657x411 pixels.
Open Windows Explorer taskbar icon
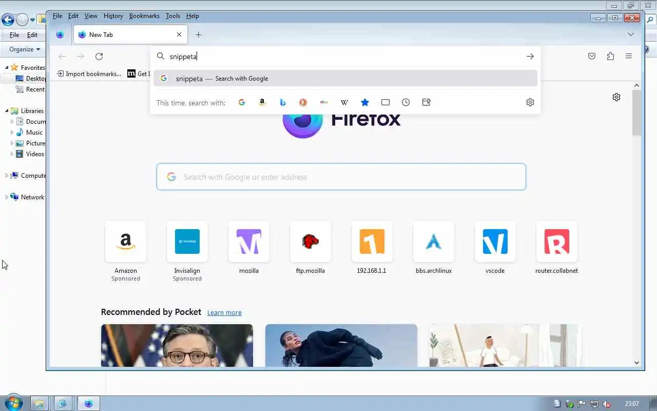(39, 404)
